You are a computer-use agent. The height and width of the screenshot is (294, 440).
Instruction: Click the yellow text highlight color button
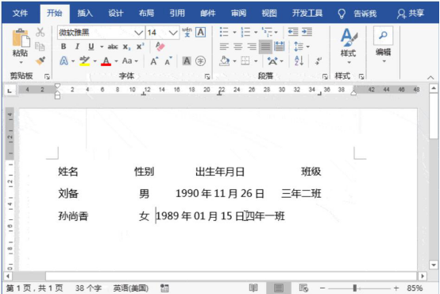click(84, 61)
